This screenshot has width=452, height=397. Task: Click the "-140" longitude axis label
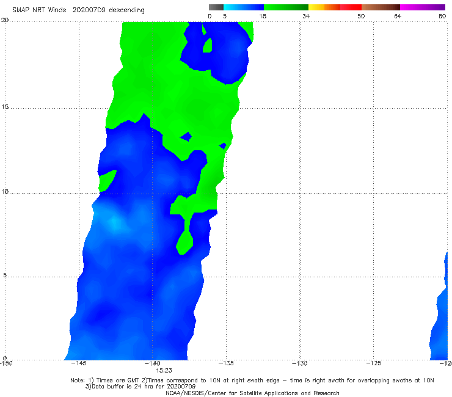click(152, 363)
